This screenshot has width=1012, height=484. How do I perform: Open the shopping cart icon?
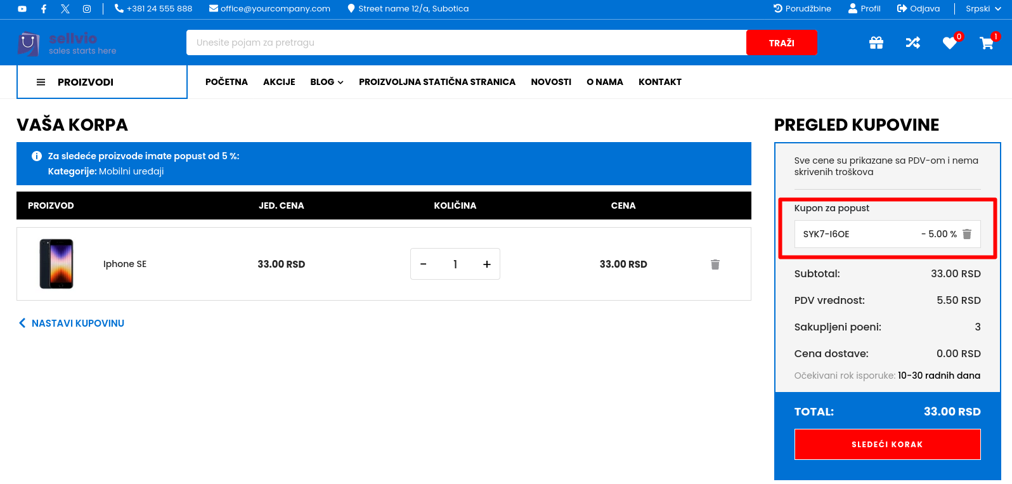(x=986, y=43)
